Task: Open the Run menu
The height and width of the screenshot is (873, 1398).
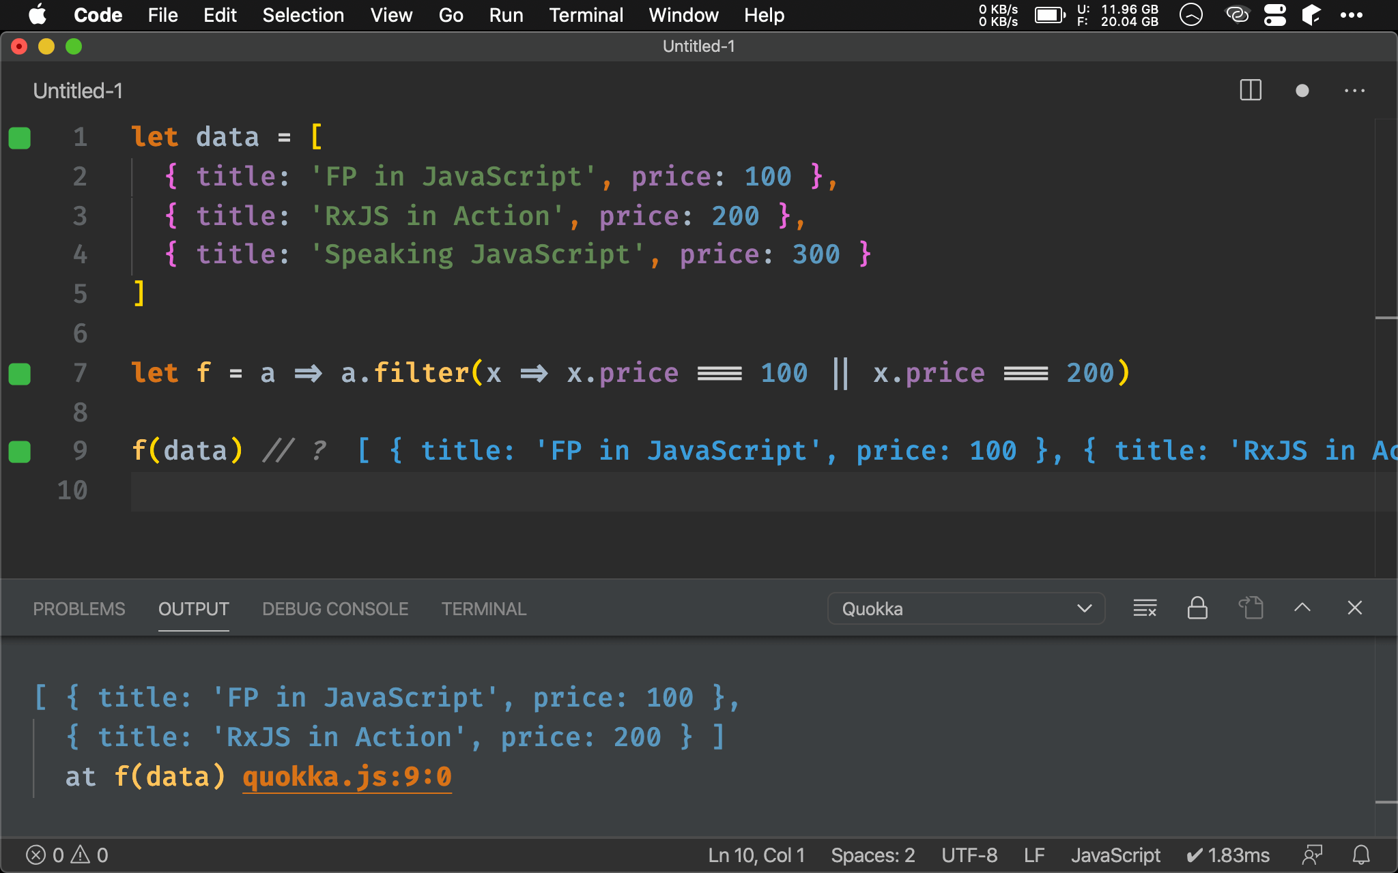Action: click(x=506, y=15)
